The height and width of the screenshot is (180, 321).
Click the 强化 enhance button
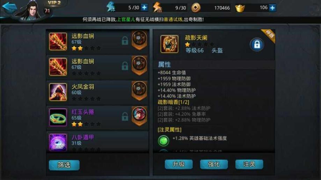click(214, 164)
